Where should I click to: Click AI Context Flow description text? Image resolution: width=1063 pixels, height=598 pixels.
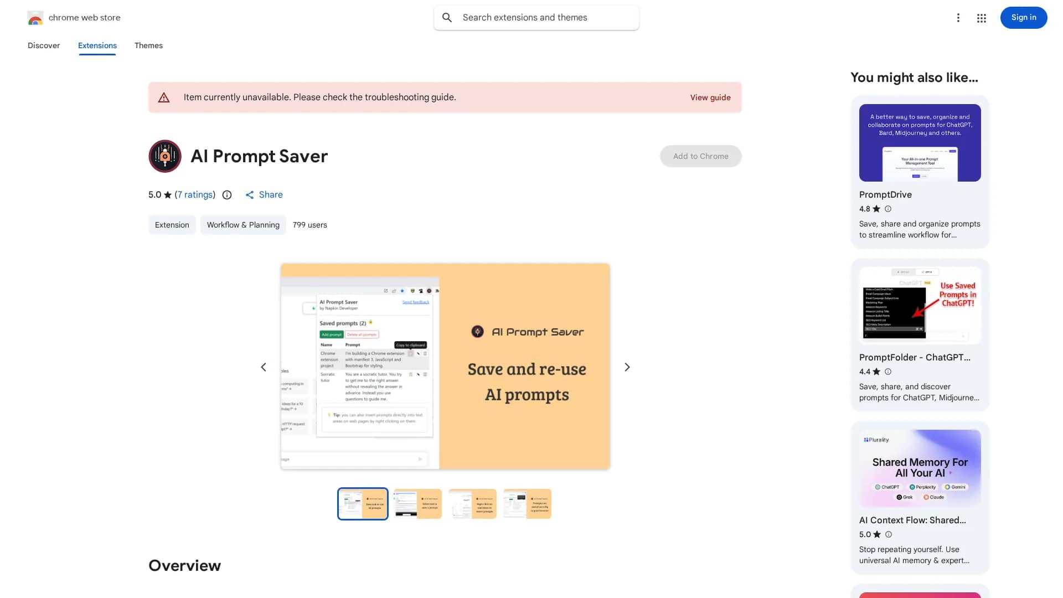click(915, 555)
